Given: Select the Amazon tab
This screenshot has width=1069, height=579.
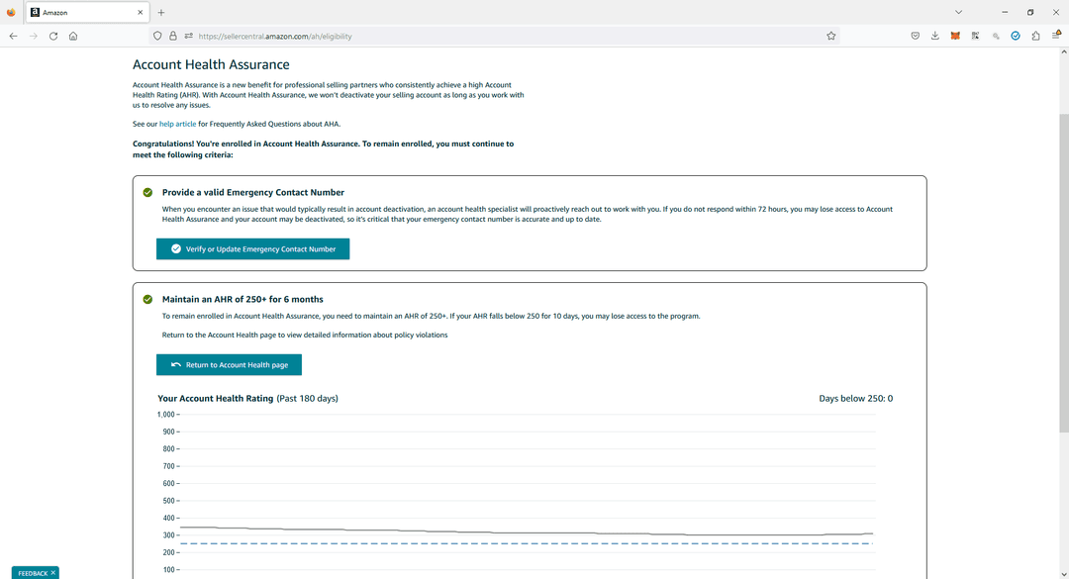Looking at the screenshot, I should click(x=87, y=12).
